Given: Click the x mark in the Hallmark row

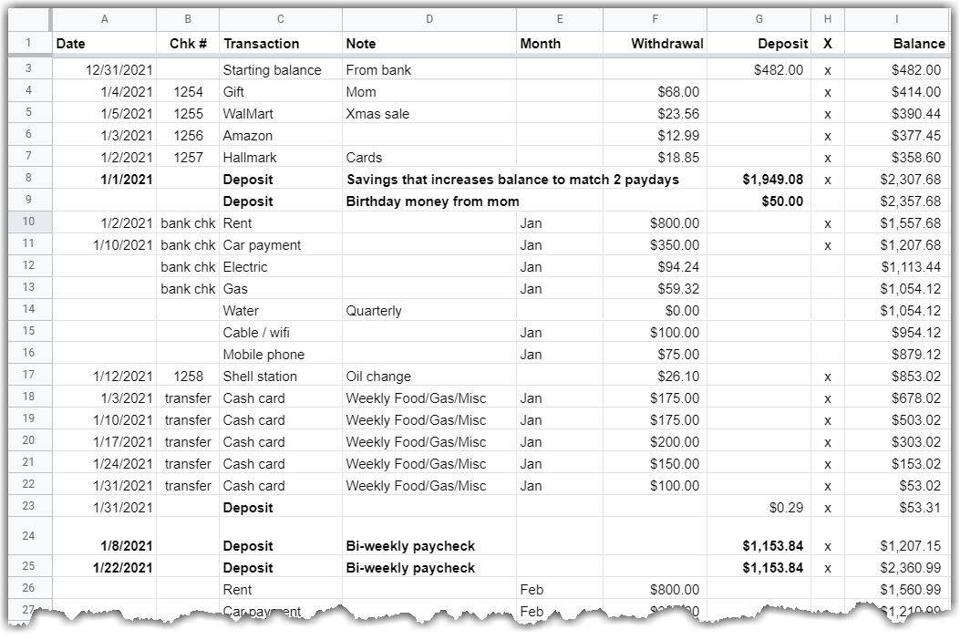Looking at the screenshot, I should click(827, 158).
